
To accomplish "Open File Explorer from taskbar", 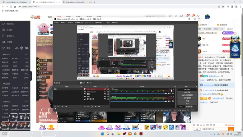I will (119, 134).
